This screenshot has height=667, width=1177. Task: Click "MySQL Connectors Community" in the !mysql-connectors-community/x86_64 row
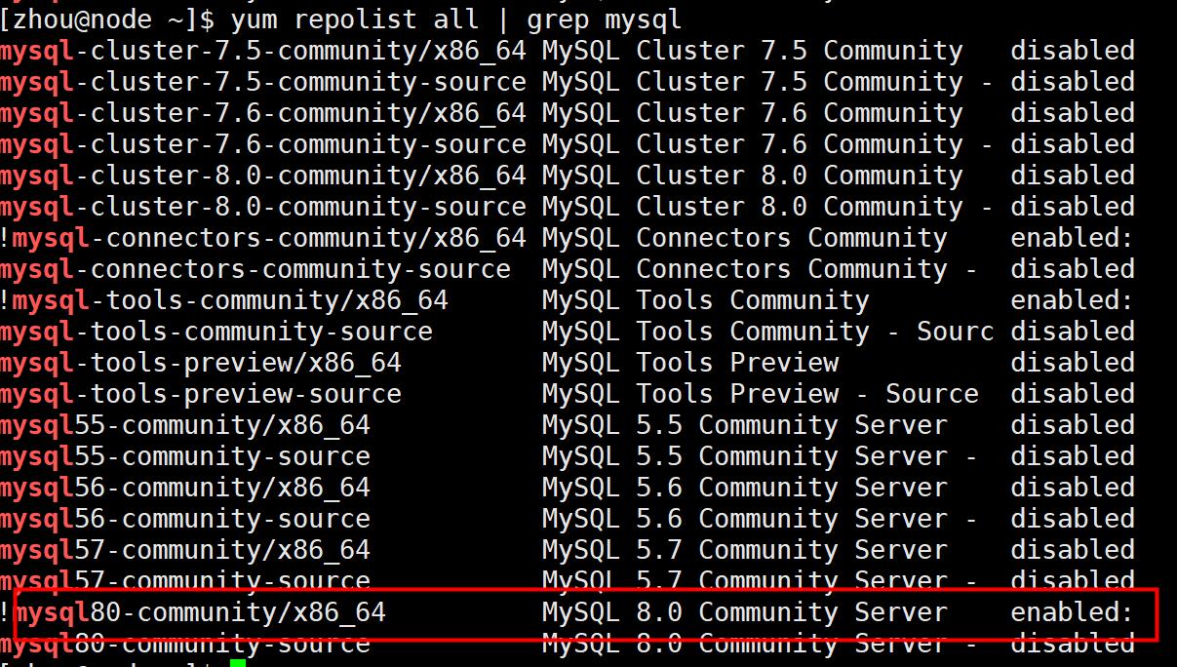[745, 238]
